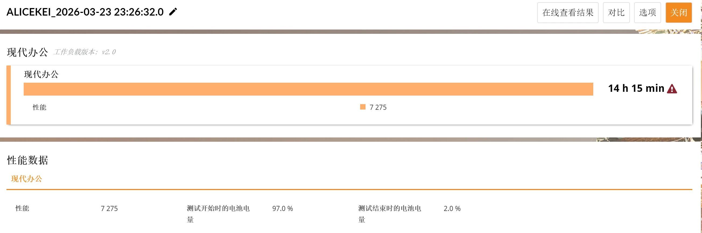Viewport: 702px width, 233px height.
Task: Click the 14 h 15 min result
Action: pos(636,88)
